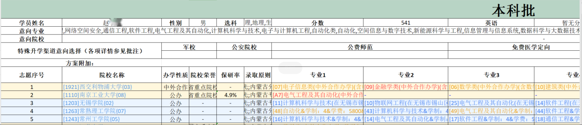The height and width of the screenshot is (125, 582).
Task: Open the 常熟理工学院 link
Action: pos(95,111)
